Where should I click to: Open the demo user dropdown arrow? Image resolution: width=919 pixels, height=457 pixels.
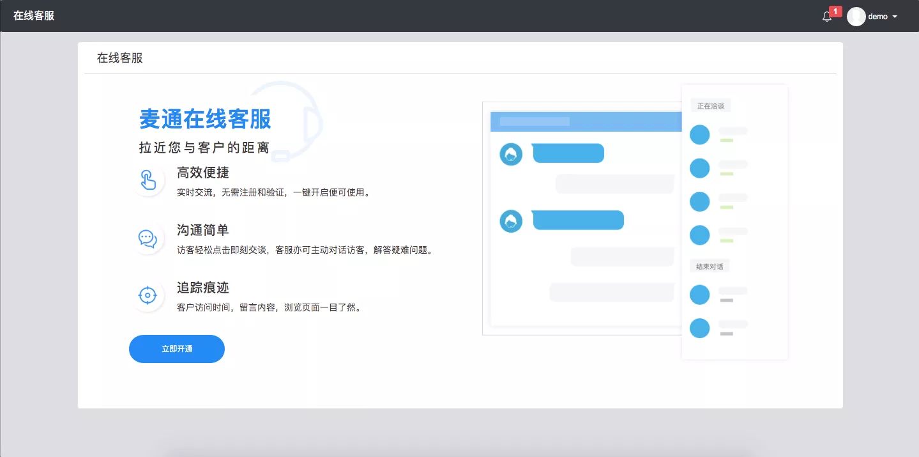click(895, 17)
